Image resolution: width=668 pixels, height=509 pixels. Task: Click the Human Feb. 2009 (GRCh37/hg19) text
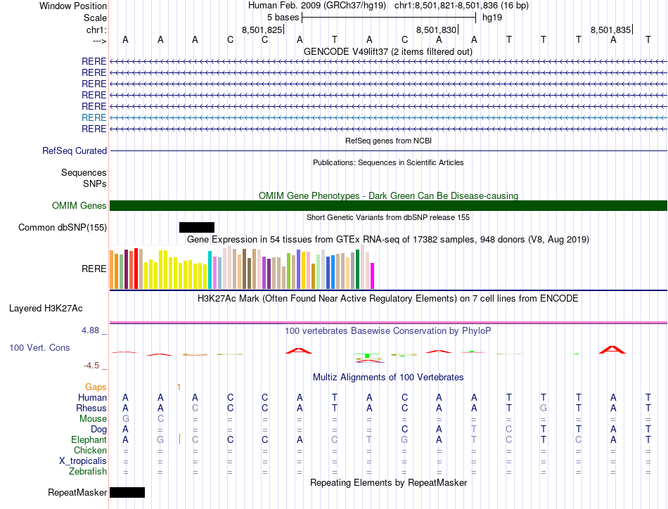tap(317, 6)
